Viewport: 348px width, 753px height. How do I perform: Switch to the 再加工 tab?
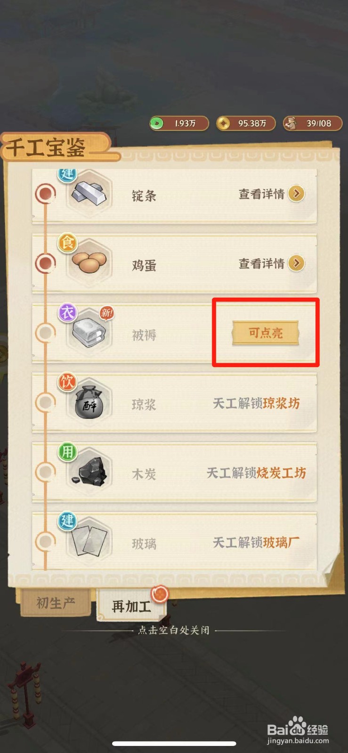pos(131,606)
